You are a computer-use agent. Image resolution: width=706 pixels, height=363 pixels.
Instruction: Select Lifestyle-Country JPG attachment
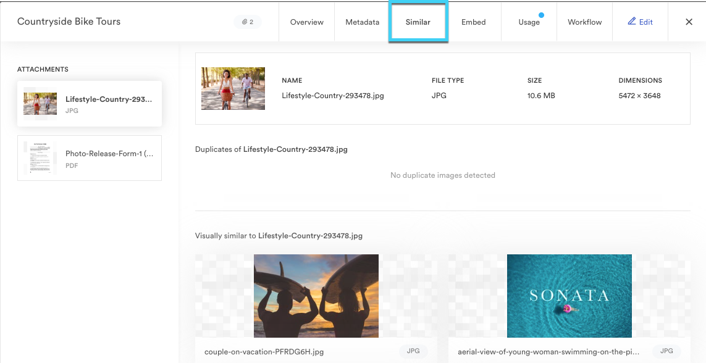tap(90, 104)
